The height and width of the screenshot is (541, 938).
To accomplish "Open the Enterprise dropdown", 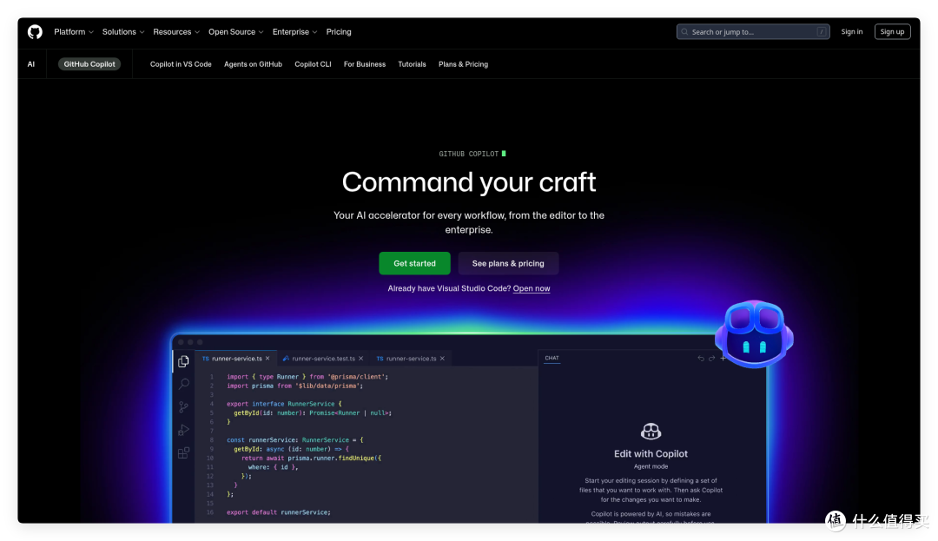I will (x=295, y=31).
